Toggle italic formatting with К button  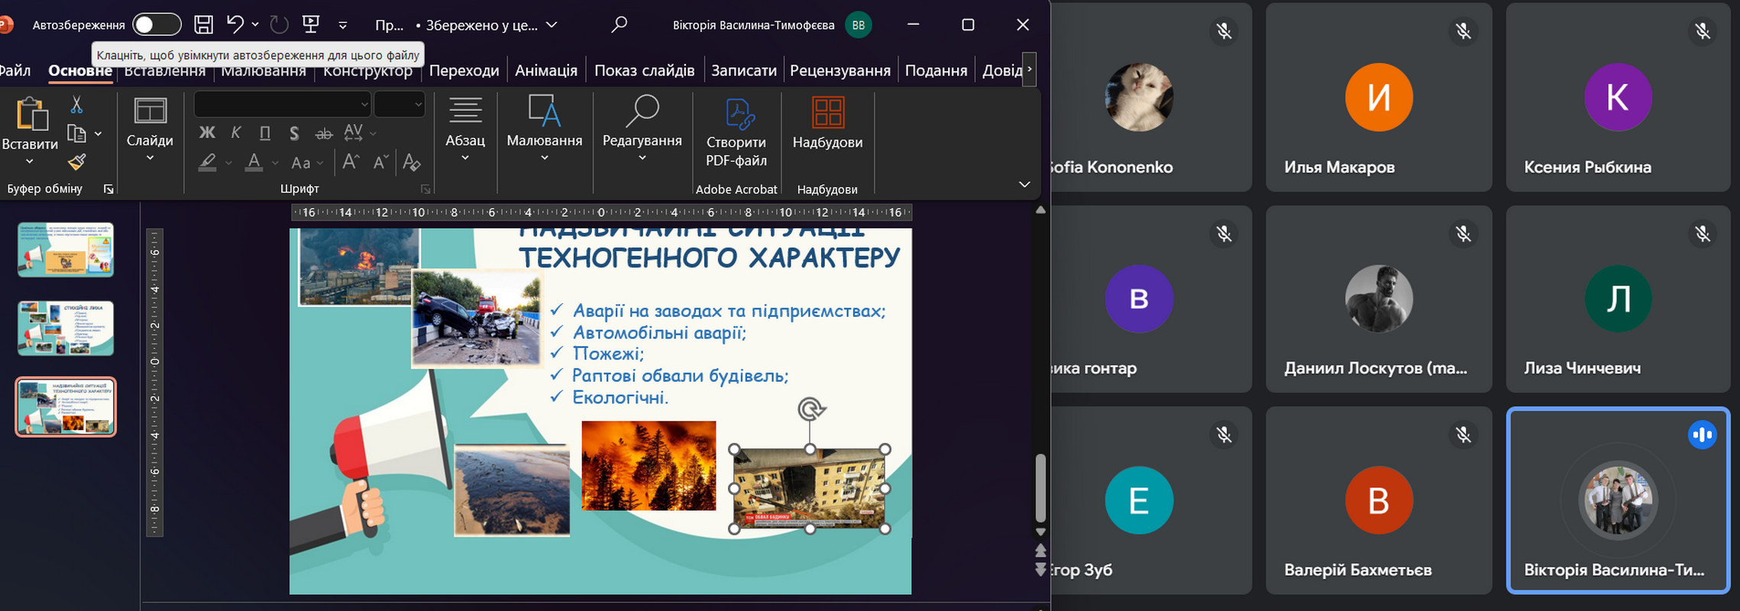click(236, 133)
